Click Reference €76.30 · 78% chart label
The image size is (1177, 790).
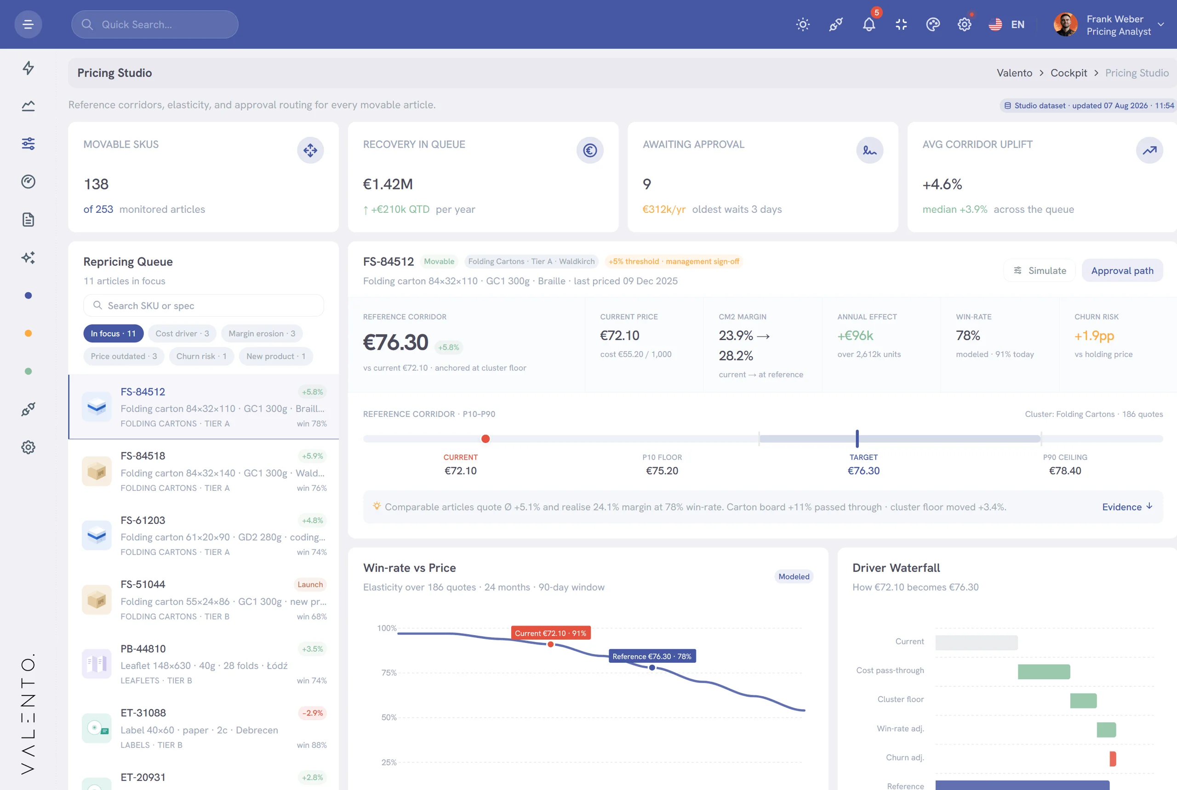coord(652,656)
